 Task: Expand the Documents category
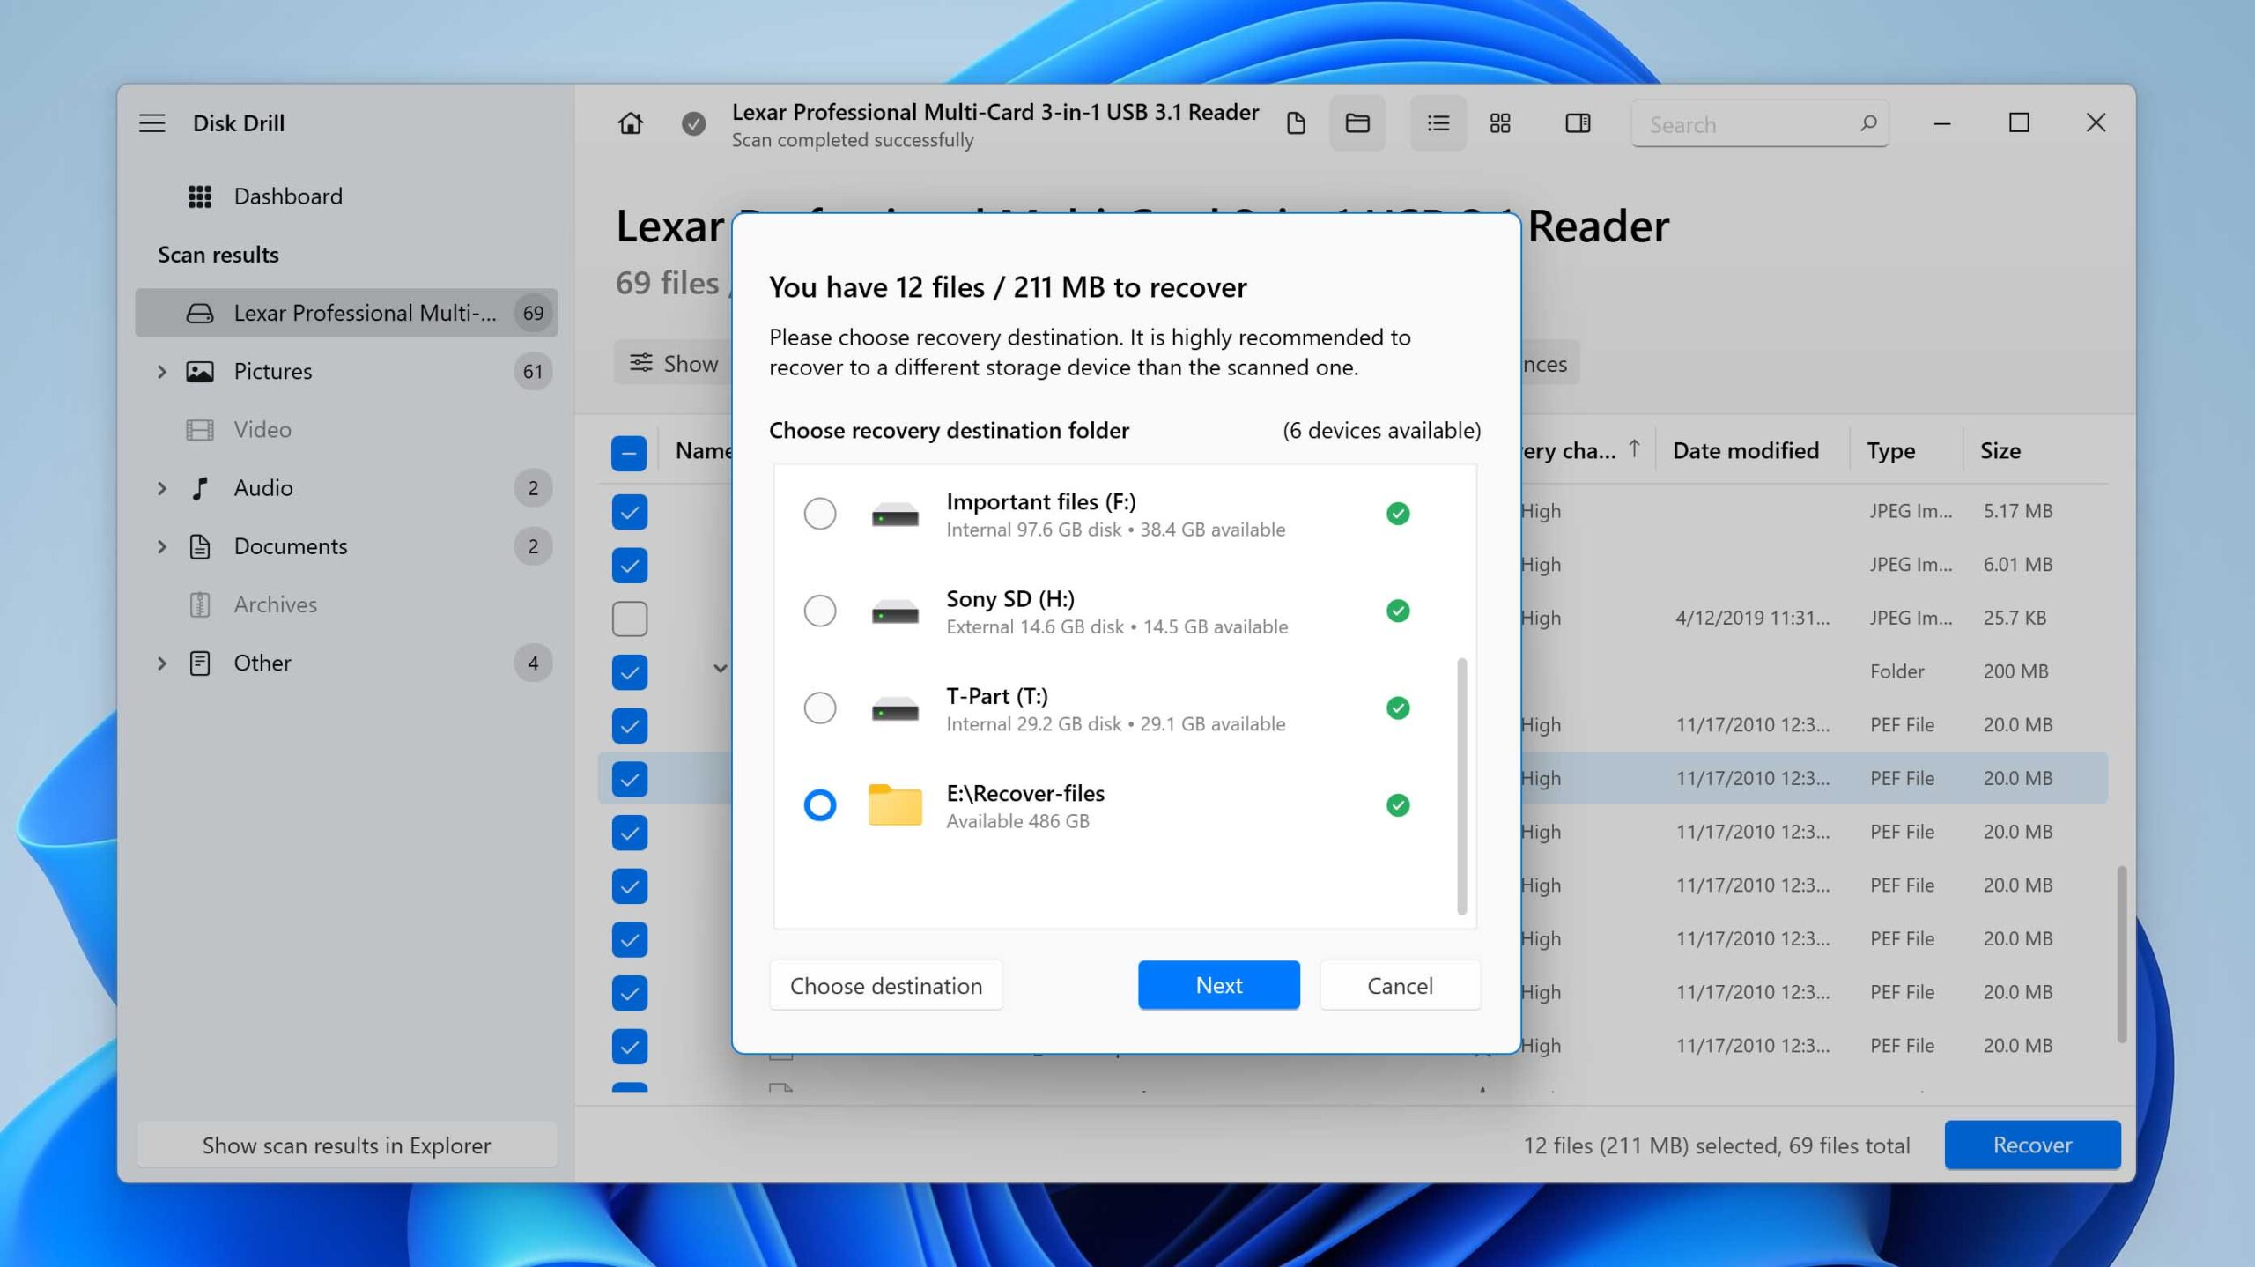(x=162, y=546)
